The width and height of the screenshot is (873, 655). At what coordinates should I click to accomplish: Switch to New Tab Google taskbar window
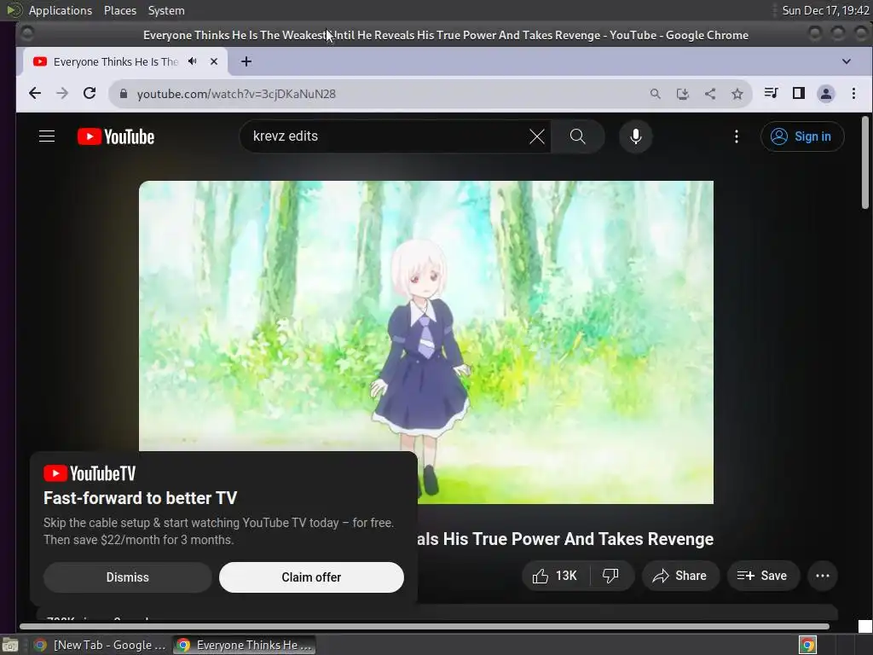point(101,645)
